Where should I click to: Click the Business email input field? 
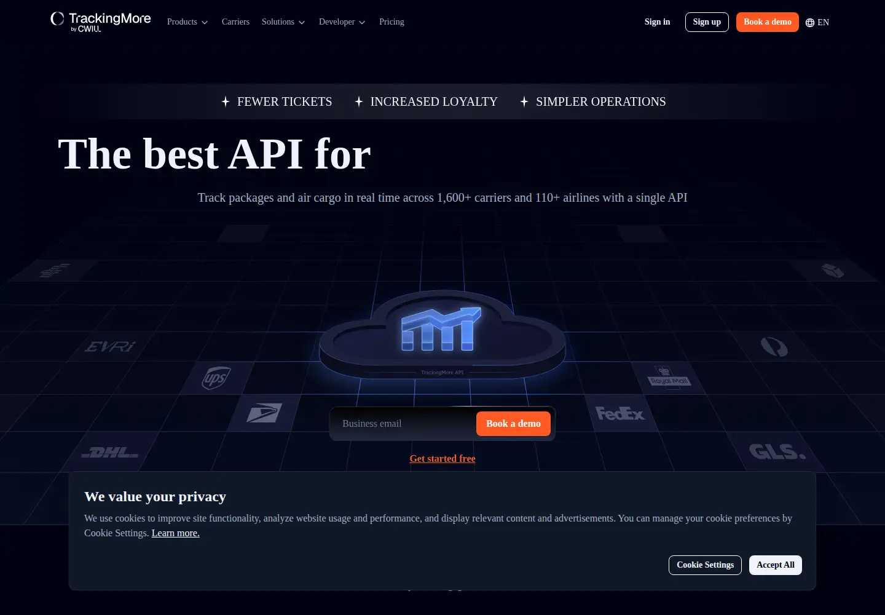coord(403,424)
